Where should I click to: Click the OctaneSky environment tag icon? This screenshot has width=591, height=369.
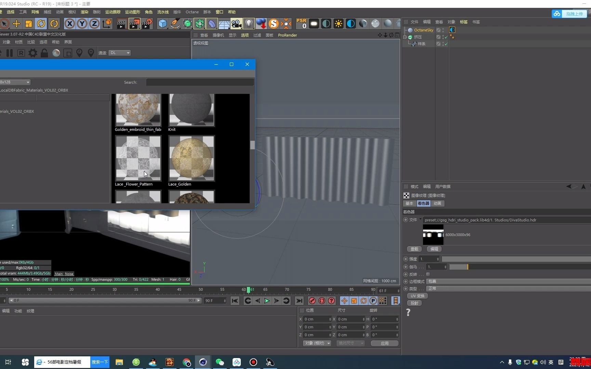[452, 30]
